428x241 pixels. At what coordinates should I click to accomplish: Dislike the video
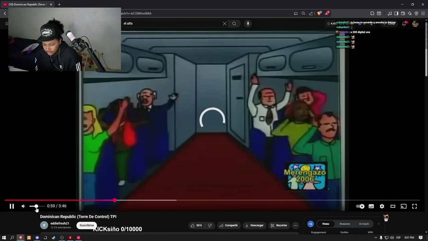click(210, 225)
